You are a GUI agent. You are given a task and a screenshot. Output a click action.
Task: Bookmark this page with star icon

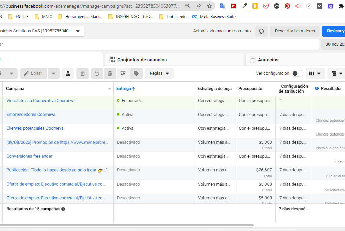coord(209,6)
